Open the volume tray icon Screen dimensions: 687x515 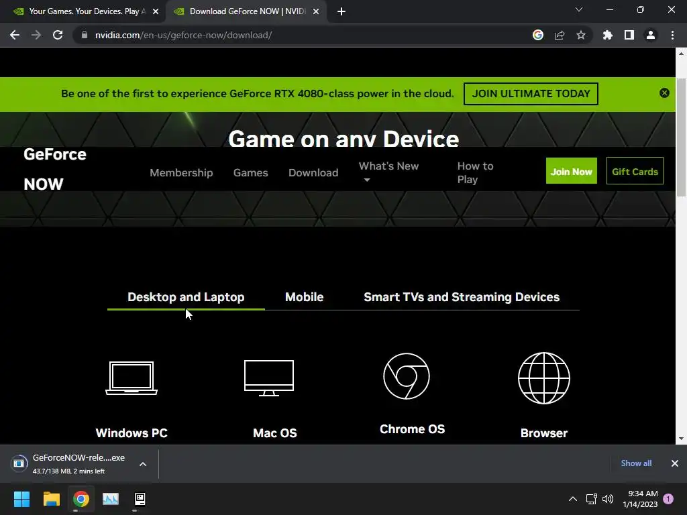click(x=608, y=499)
